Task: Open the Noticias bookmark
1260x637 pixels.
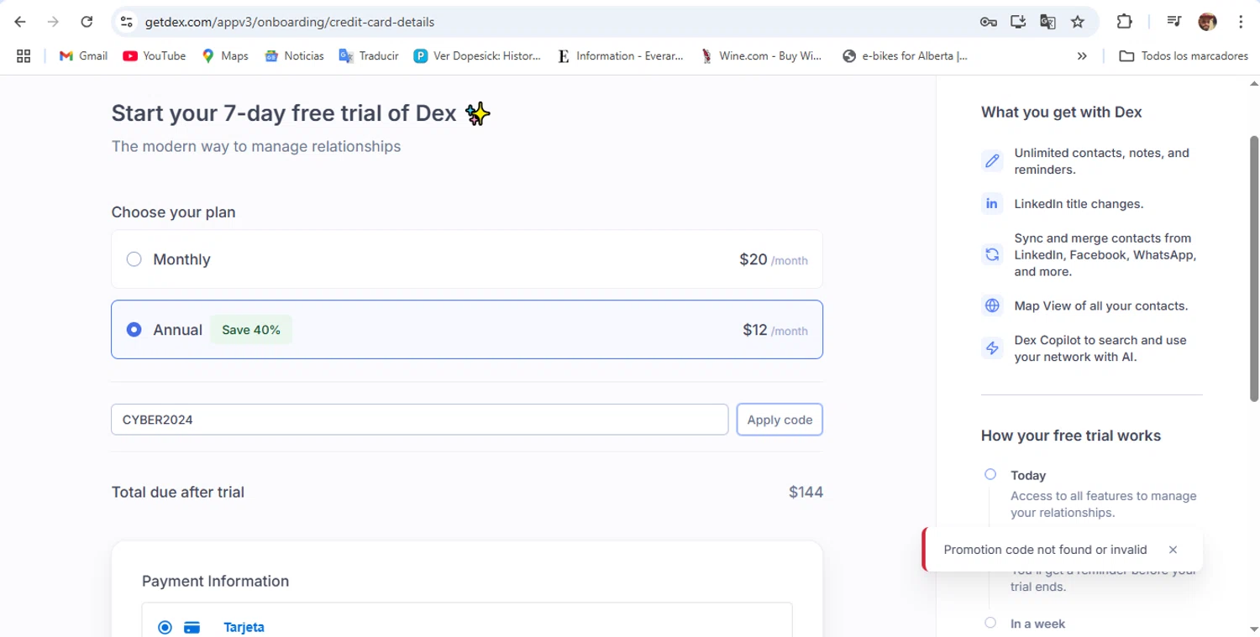Action: [x=294, y=56]
